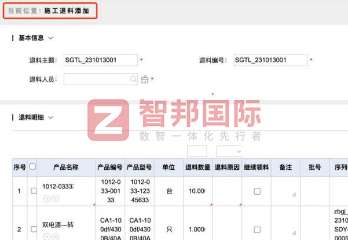
Task: Click the 产品编号 column header
Action: coord(110,167)
